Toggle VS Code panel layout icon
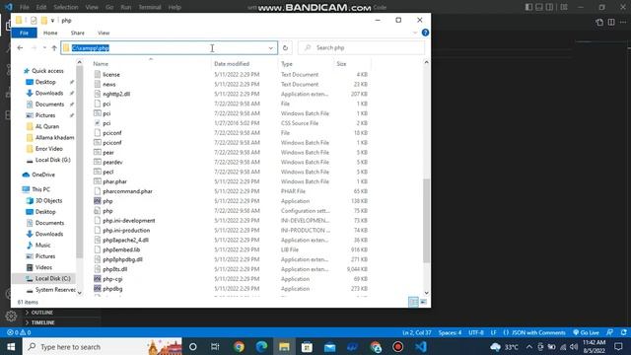 [x=539, y=7]
